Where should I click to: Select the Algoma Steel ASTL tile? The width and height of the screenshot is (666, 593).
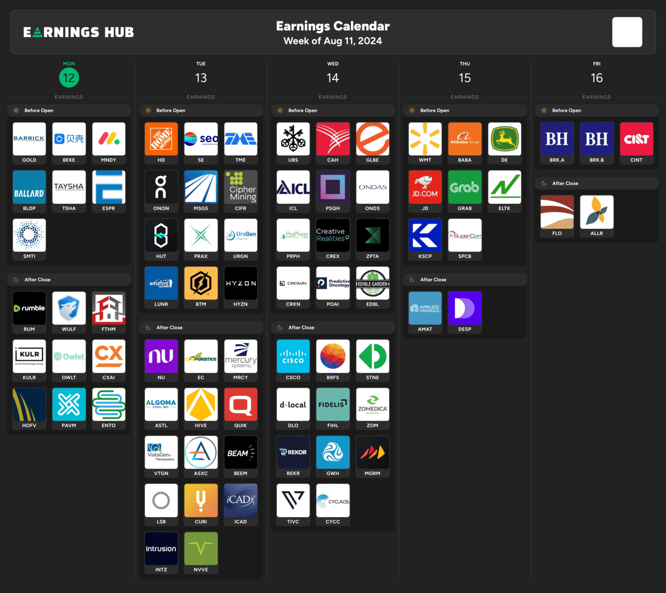point(161,408)
